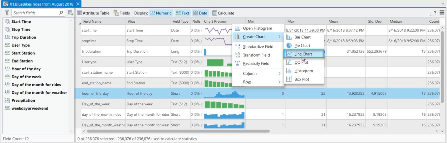Click the Calculate field button

pos(223,13)
